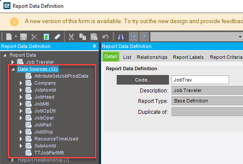Click the yellow warning notification icon
The height and width of the screenshot is (164, 243).
point(14,21)
